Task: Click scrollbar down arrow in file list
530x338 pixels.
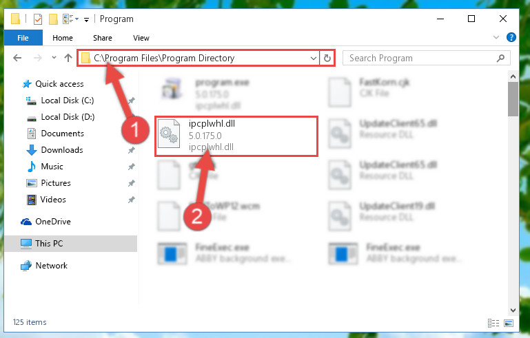Action: [x=513, y=310]
